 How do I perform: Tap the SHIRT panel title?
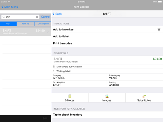pos(107,14)
